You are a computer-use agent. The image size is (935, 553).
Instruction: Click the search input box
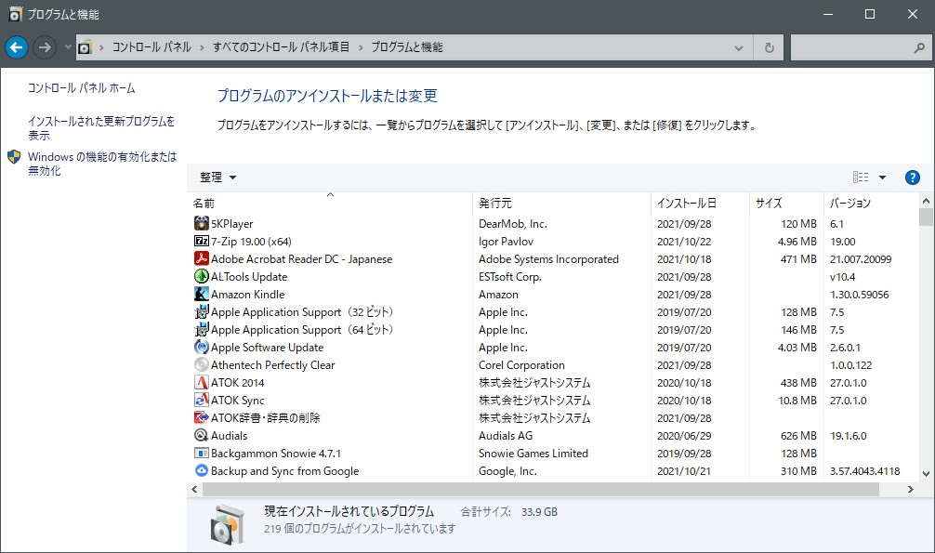tap(851, 47)
